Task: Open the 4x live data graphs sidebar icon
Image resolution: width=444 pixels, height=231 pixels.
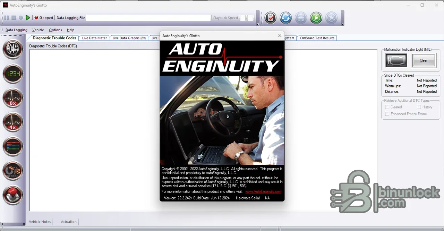Action: coord(13,122)
